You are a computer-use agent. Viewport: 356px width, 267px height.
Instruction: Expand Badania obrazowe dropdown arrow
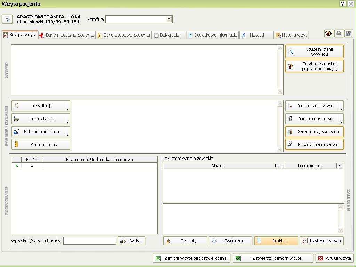[341, 119]
